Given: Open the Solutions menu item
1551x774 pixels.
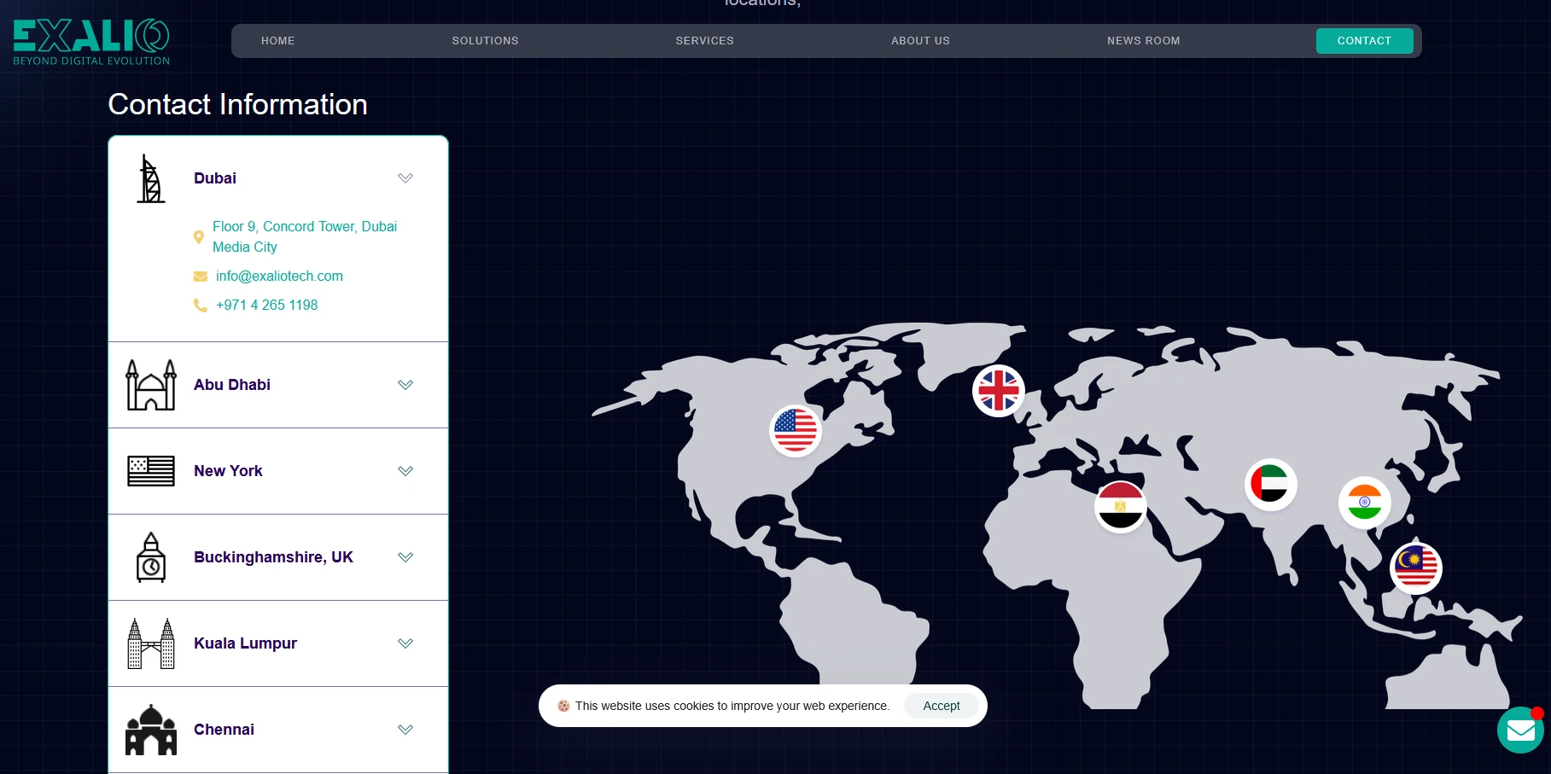Looking at the screenshot, I should tap(485, 41).
